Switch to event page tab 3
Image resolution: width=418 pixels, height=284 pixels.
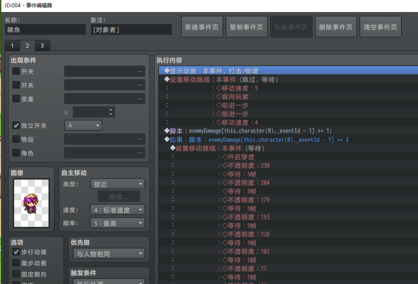coord(42,46)
